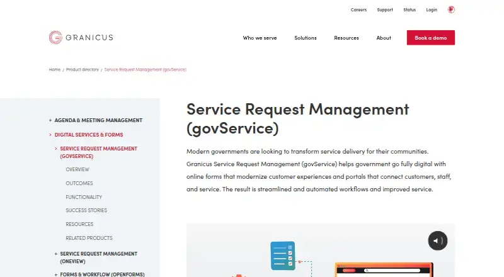Click the blue checklist document illustration
This screenshot has height=277, width=504.
point(283,256)
